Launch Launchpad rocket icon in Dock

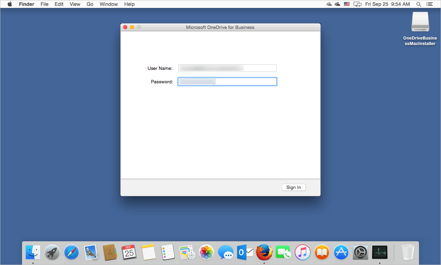[52, 252]
